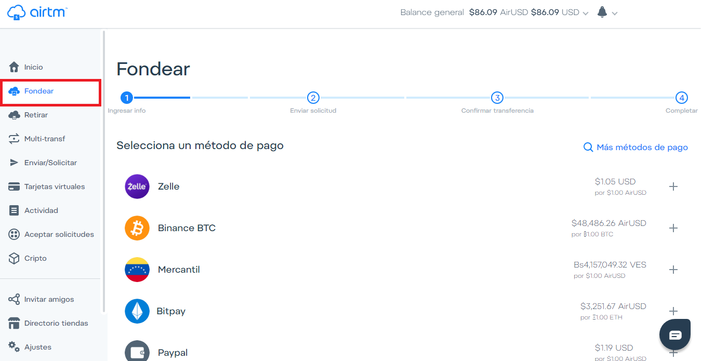
Task: Select the Binance BTC method name
Action: [187, 228]
